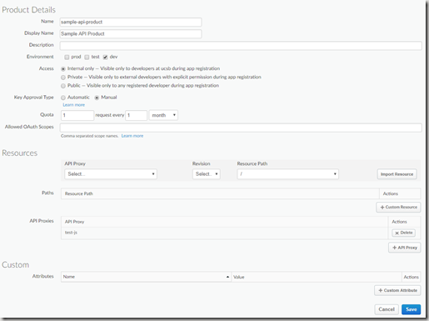Click the Value column header in Attributes
429x321 pixels.
tap(239, 277)
